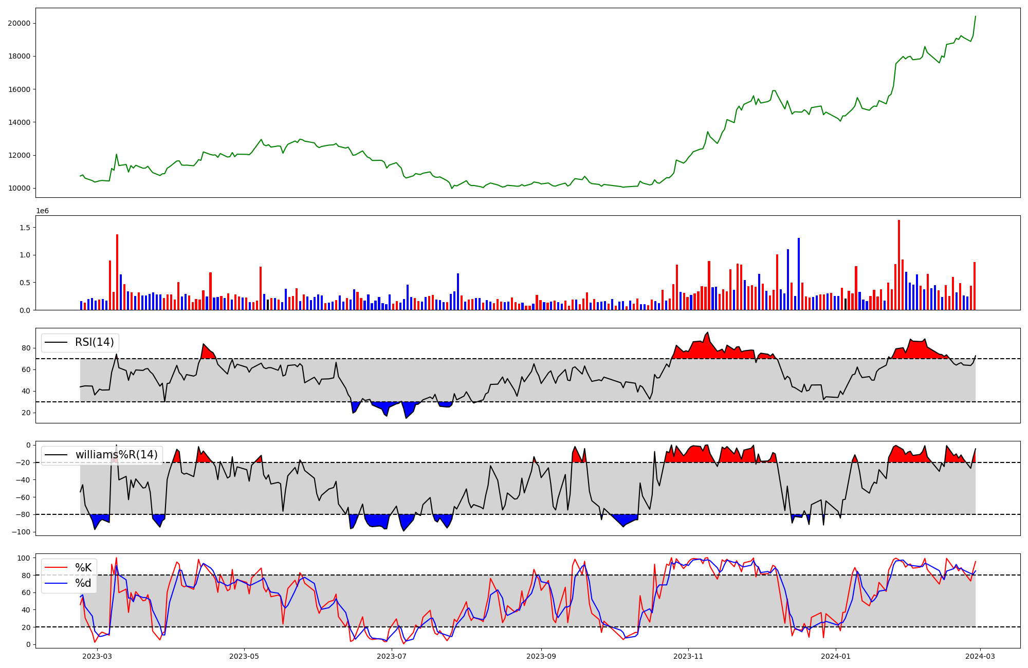The image size is (1028, 668).
Task: Click the 10000 price axis tick label
Action: (x=19, y=188)
